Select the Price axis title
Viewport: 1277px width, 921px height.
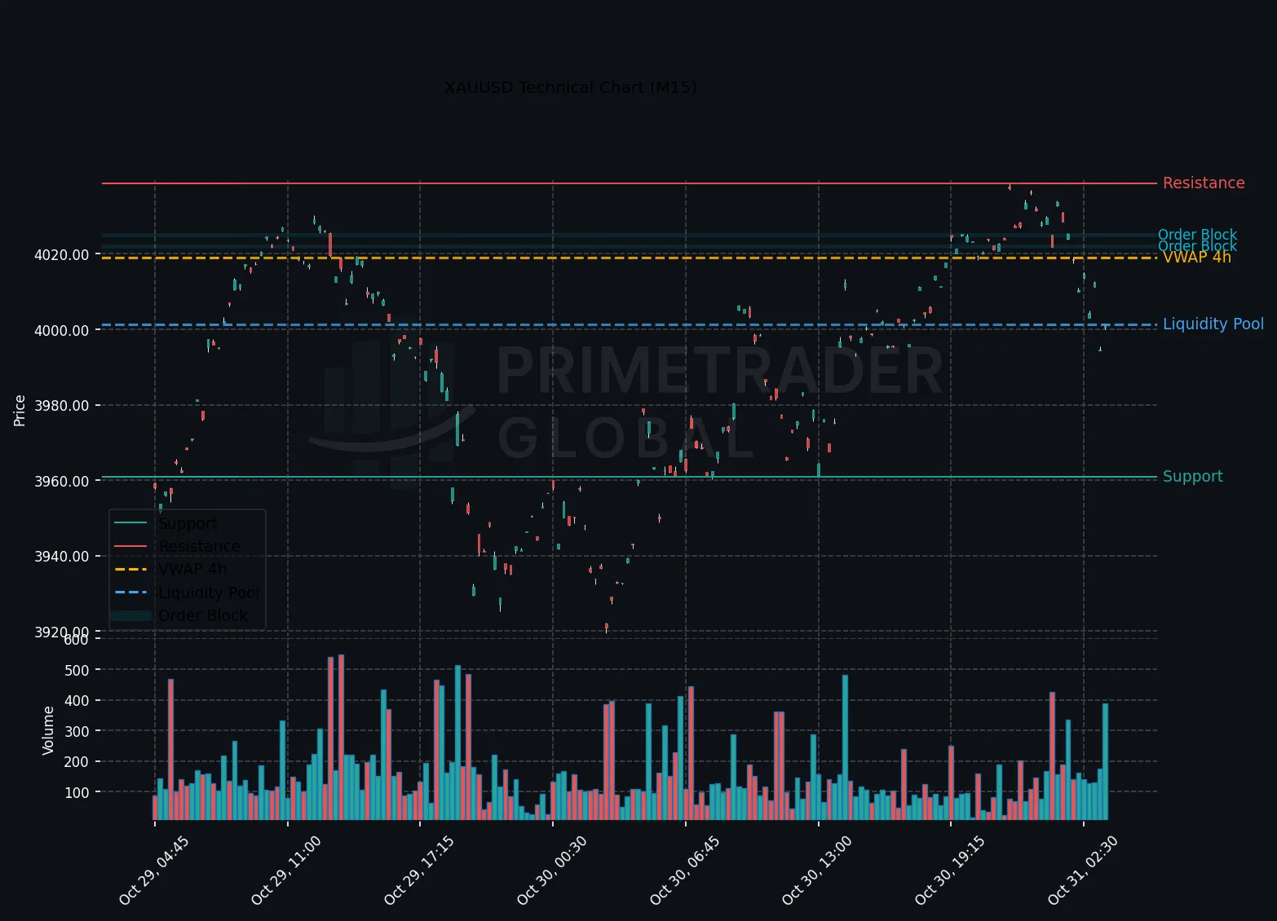20,410
